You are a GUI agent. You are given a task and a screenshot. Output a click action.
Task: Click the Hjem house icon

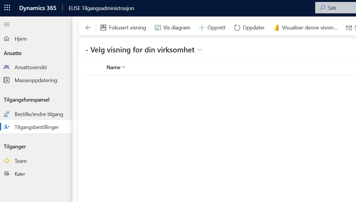point(6,39)
